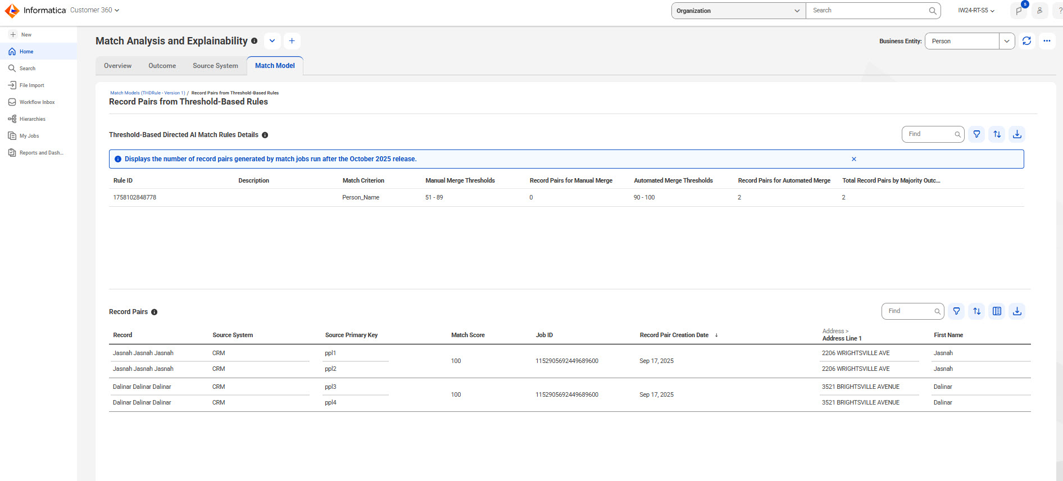
Task: Open the three-dots more options menu
Action: coord(1047,41)
